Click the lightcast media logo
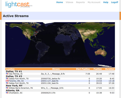 (x=19, y=5)
